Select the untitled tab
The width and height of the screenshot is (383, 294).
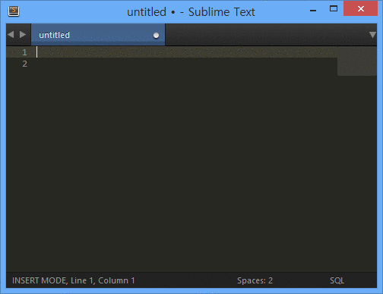tap(98, 35)
